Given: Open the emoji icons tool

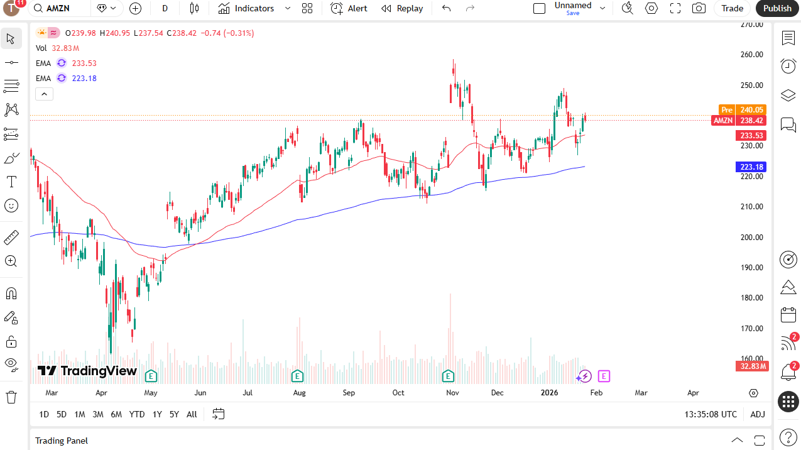Looking at the screenshot, I should (x=11, y=206).
